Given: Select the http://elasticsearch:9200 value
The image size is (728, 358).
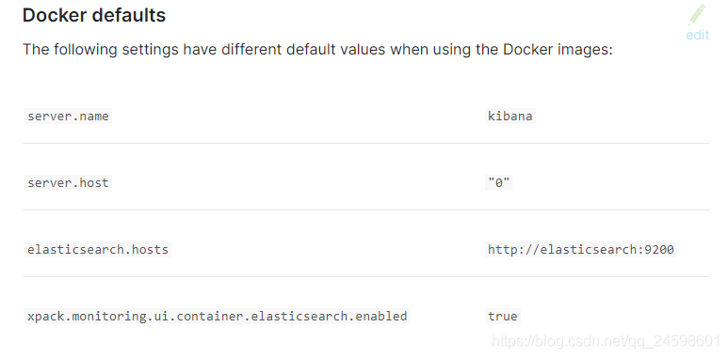Looking at the screenshot, I should click(580, 249).
